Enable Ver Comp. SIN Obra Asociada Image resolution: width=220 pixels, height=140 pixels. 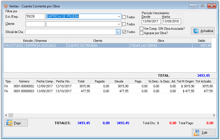point(141,29)
